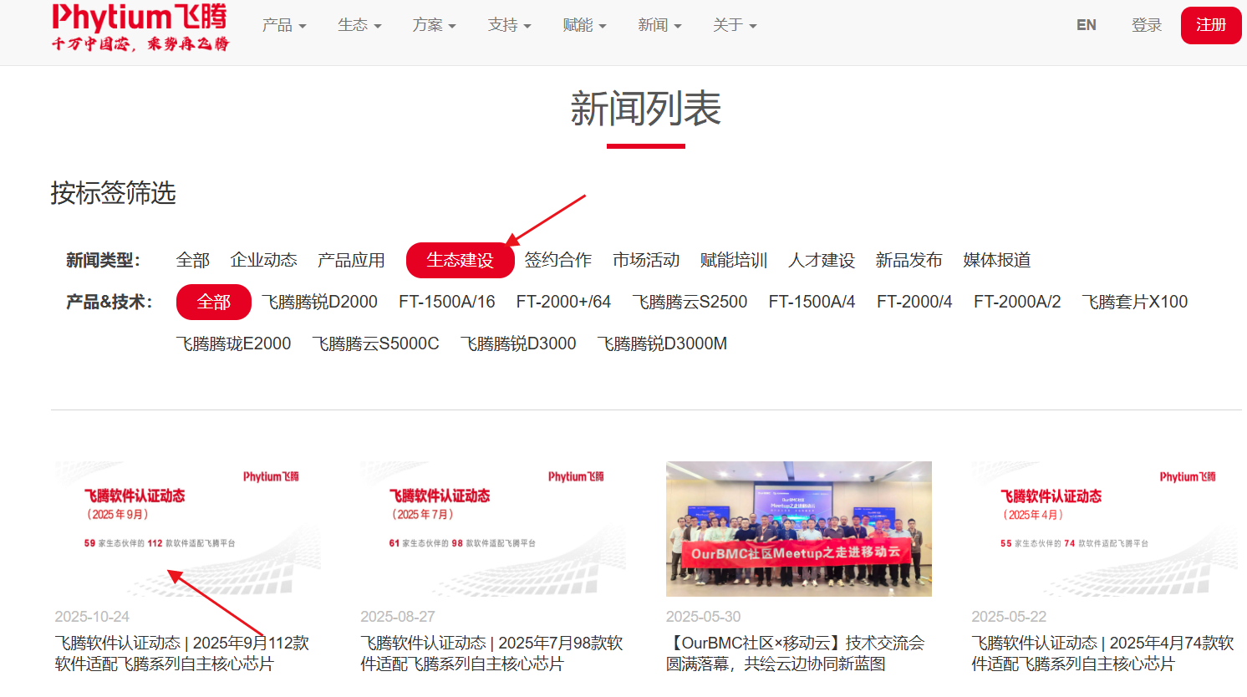
Task: Click the 新闻类型 filter label
Action: [103, 260]
